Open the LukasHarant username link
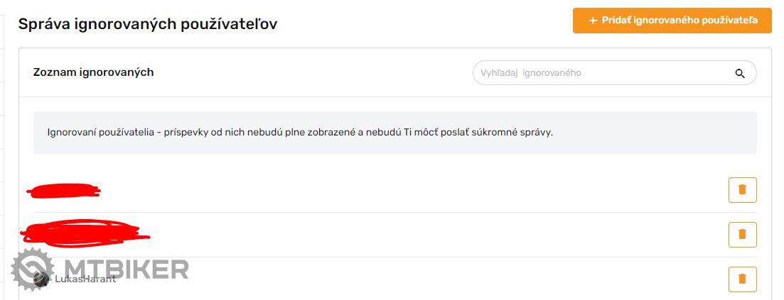Screen dimensions: 784x300 point(85,279)
